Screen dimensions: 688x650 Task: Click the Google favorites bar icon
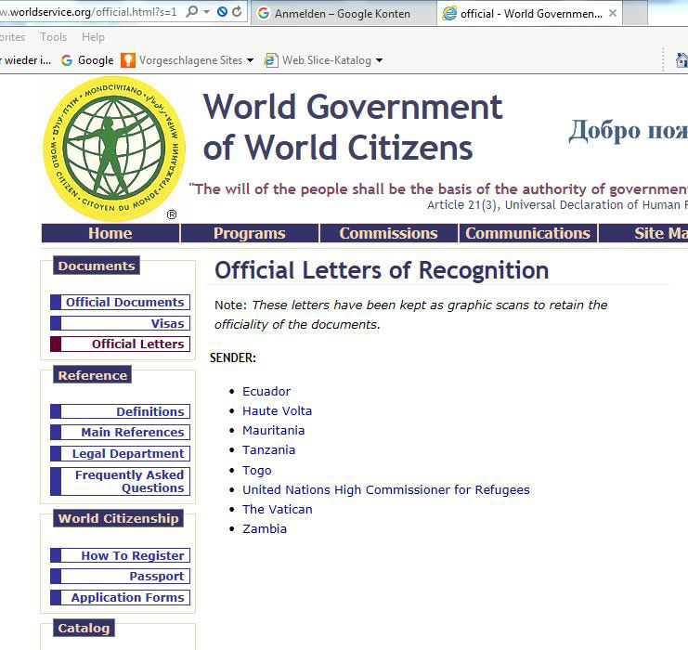coord(67,60)
